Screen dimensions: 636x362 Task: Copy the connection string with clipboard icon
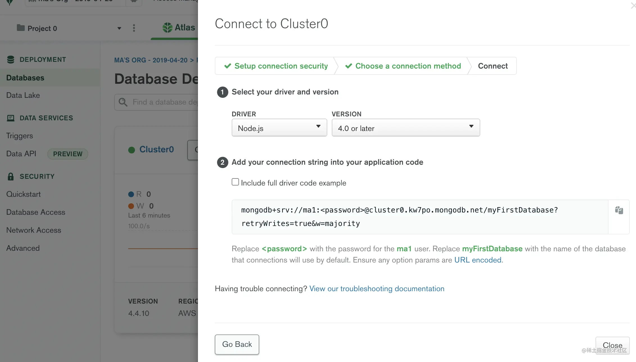point(619,210)
